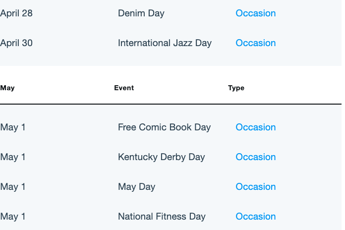Click the Type column header
Viewport: 345px width, 230px height.
click(x=236, y=88)
